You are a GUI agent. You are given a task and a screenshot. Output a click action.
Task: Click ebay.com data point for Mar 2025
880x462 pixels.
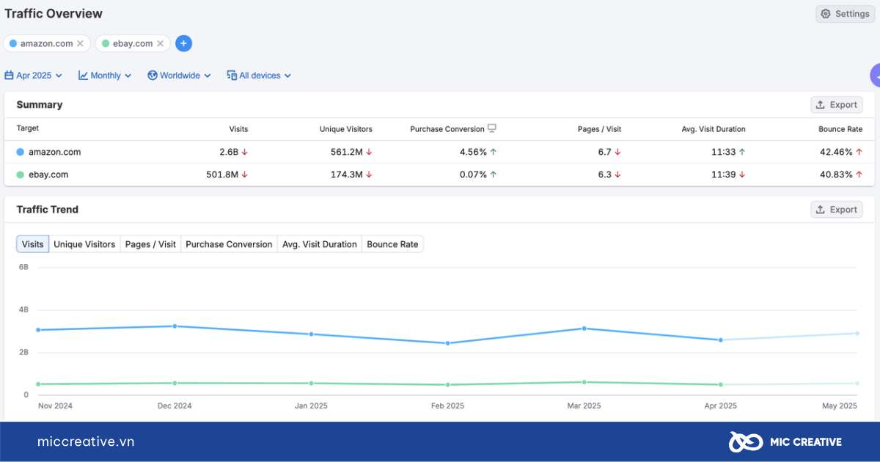tap(584, 382)
